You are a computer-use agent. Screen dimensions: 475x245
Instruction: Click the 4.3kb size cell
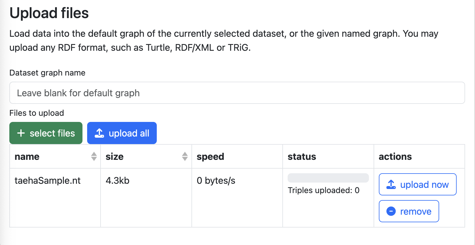click(x=117, y=181)
